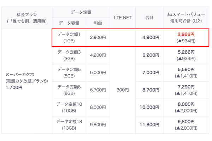Click the 4,200円 price cell
The image size is (212, 141).
pos(98,55)
